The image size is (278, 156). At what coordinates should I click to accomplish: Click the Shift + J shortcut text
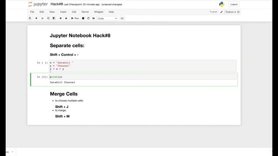62,107
